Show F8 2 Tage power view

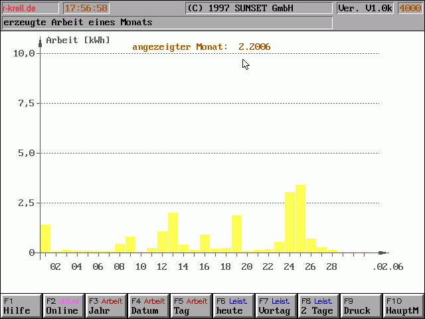point(318,306)
